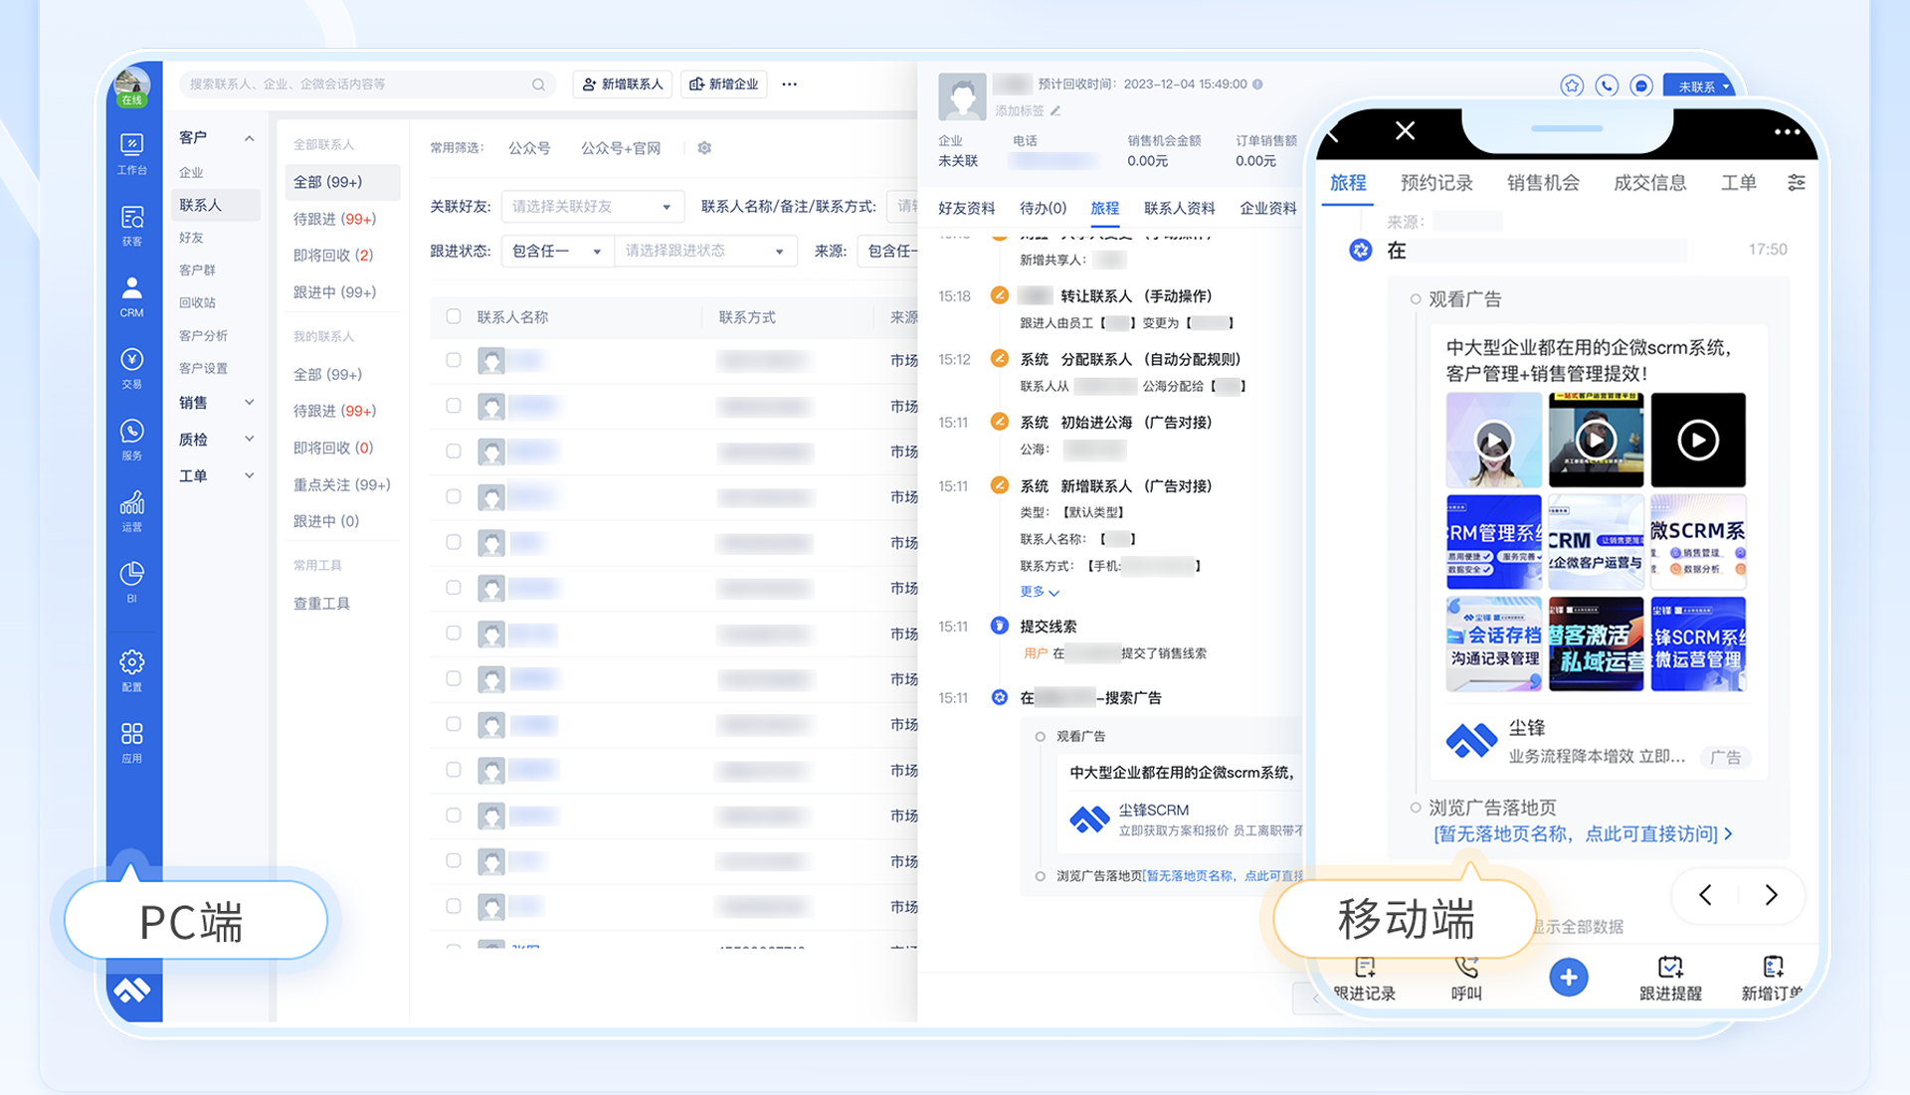The width and height of the screenshot is (1910, 1095).
Task: Switch to the 联系人资料 tab
Action: 1179,208
